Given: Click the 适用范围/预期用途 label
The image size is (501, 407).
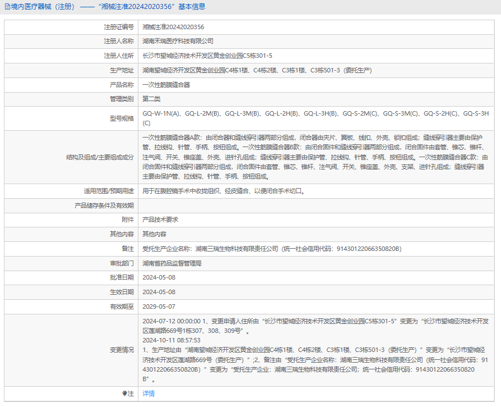Looking at the screenshot, I should pos(109,191).
